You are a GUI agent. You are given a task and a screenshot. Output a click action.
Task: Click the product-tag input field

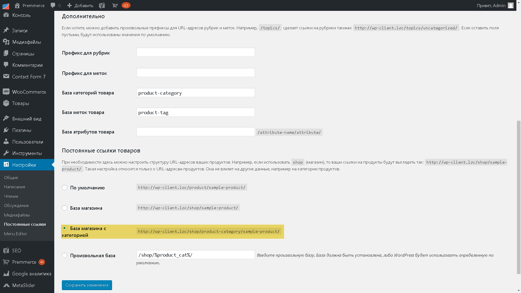196,112
